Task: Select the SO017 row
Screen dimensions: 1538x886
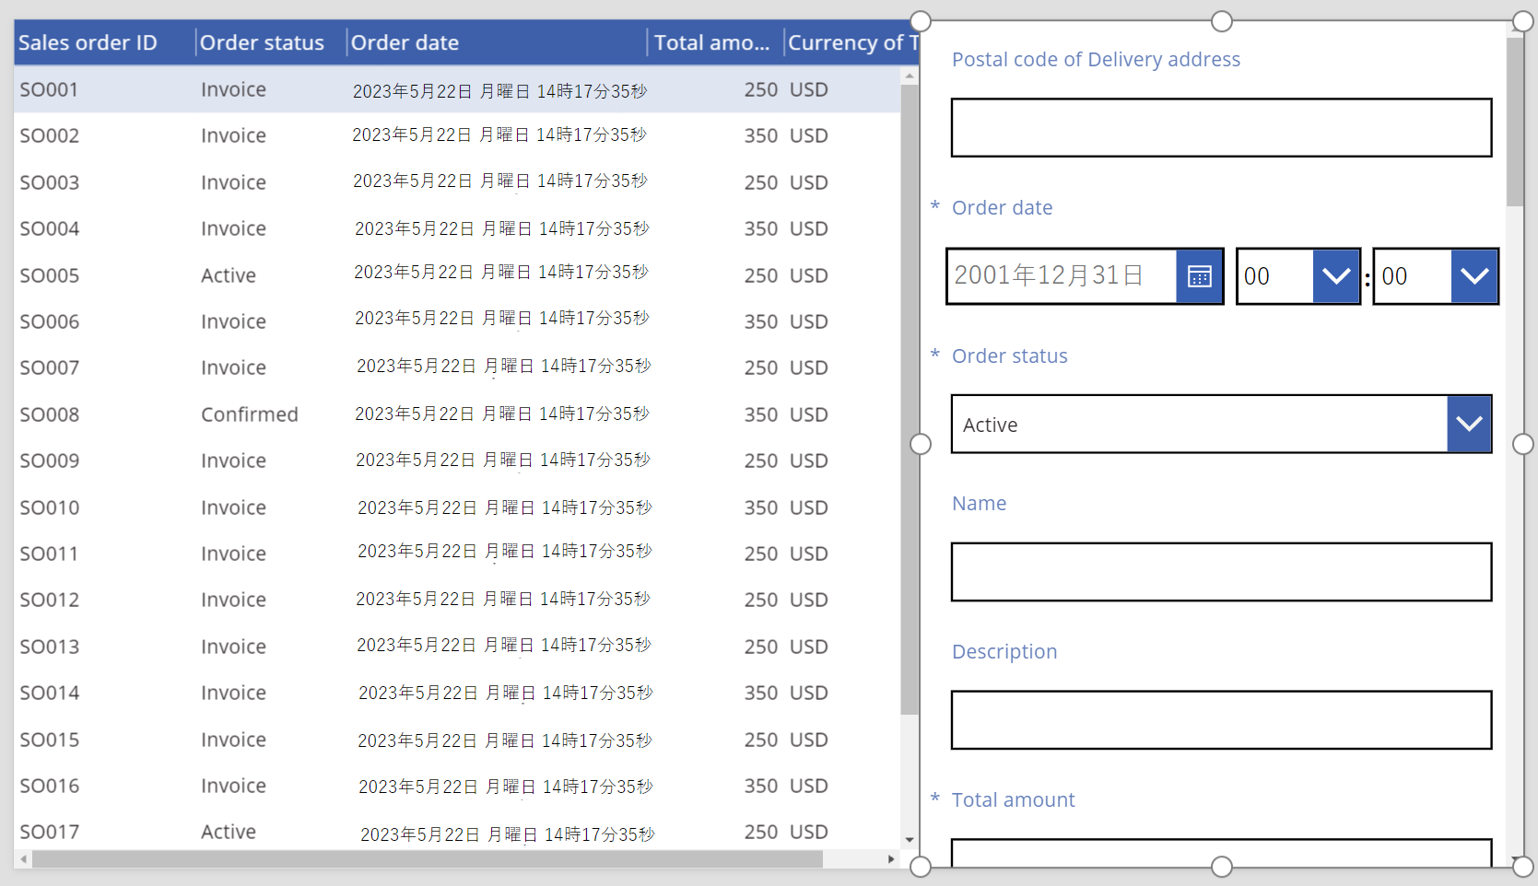Action: tap(457, 830)
